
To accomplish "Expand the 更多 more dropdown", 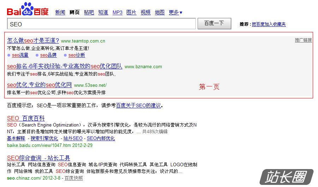I will point(176,12).
